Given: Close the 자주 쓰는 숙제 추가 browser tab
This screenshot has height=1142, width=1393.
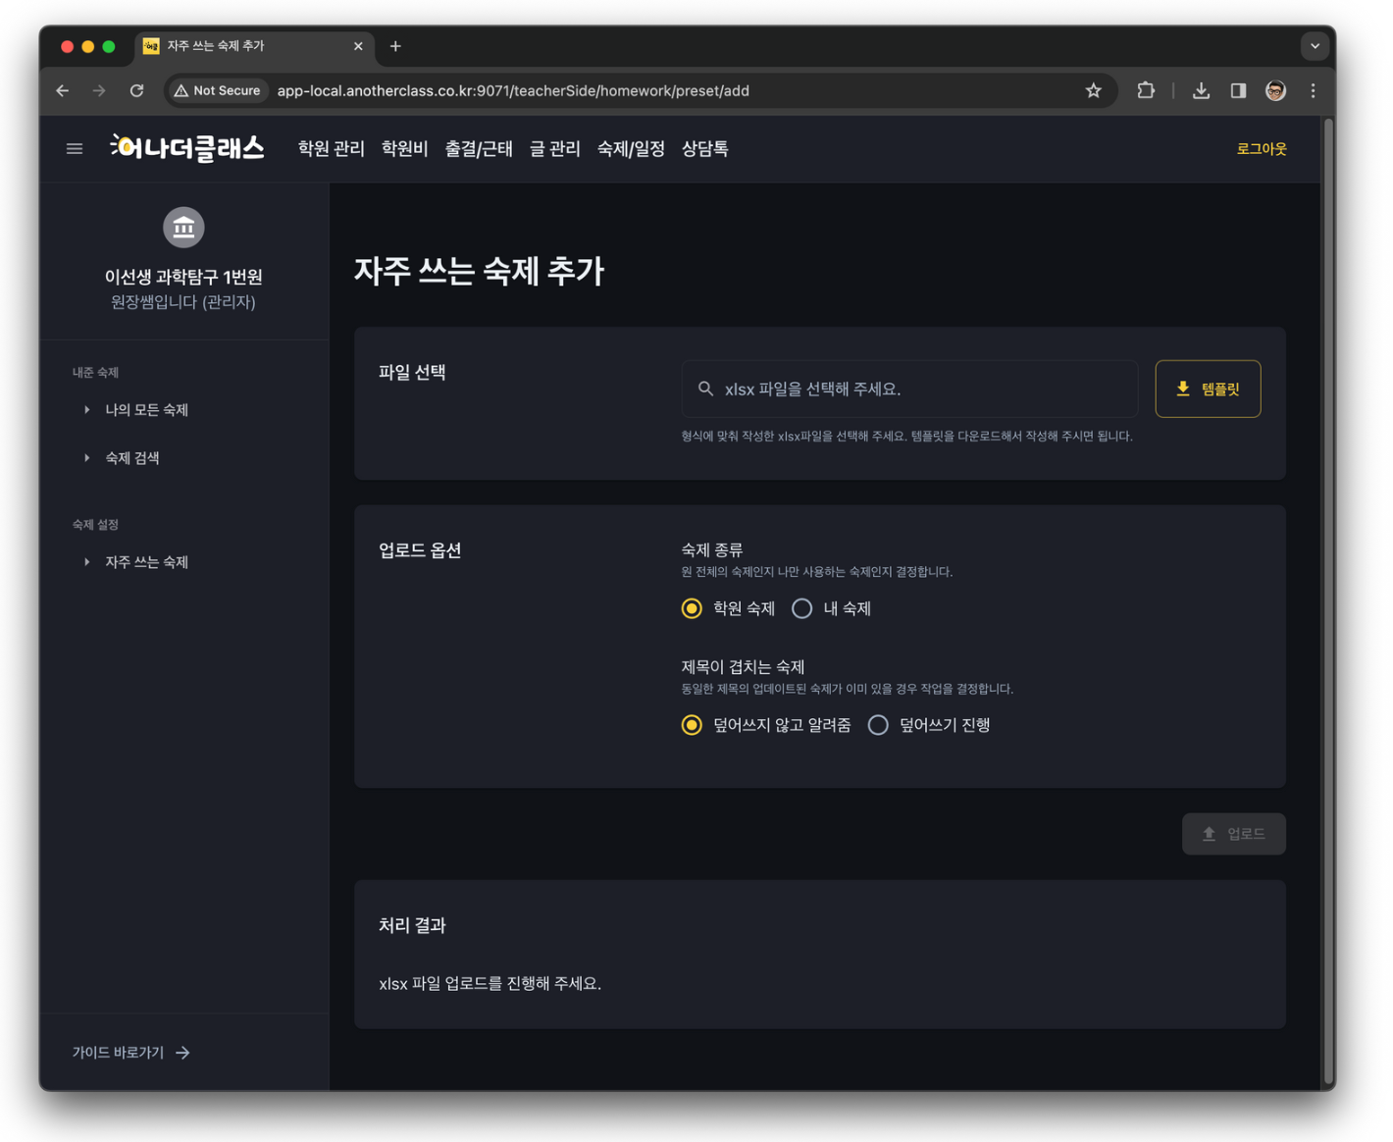Looking at the screenshot, I should point(358,46).
